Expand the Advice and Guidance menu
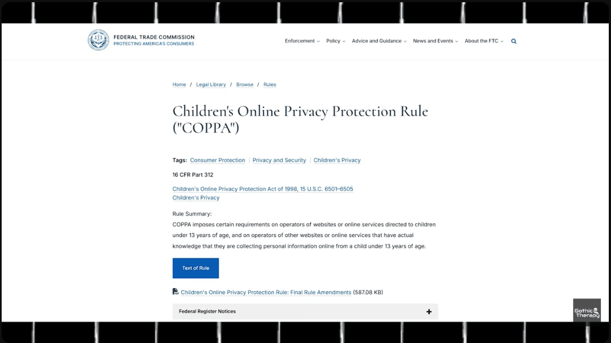The height and width of the screenshot is (343, 611). (379, 41)
